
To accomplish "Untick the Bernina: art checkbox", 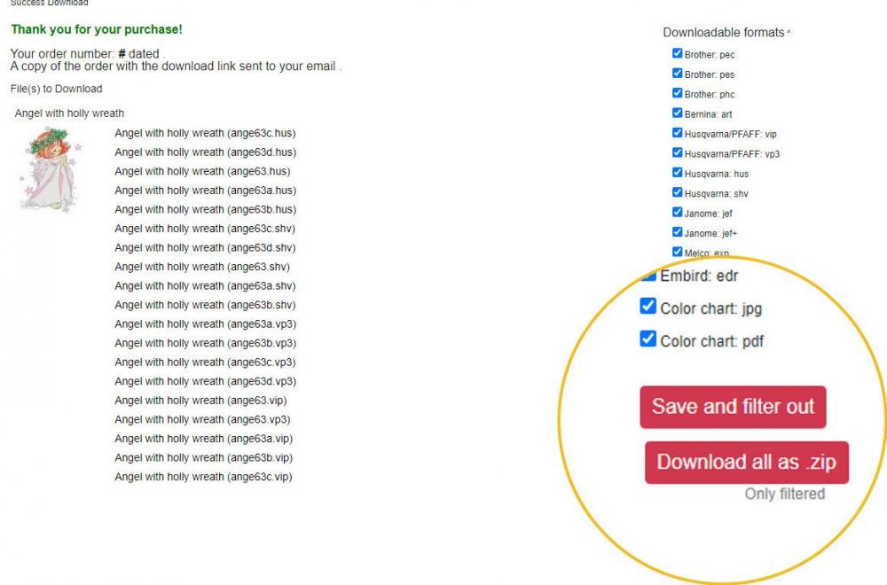I will pos(677,113).
